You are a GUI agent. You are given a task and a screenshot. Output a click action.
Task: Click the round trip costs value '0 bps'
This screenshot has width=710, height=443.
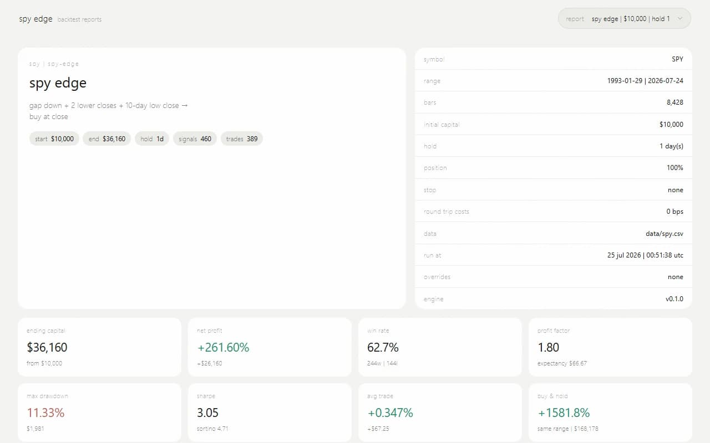point(674,212)
